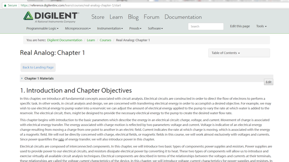Open the Tools dropdown
Image resolution: width=289 pixels, height=162 pixels.
tap(261, 26)
